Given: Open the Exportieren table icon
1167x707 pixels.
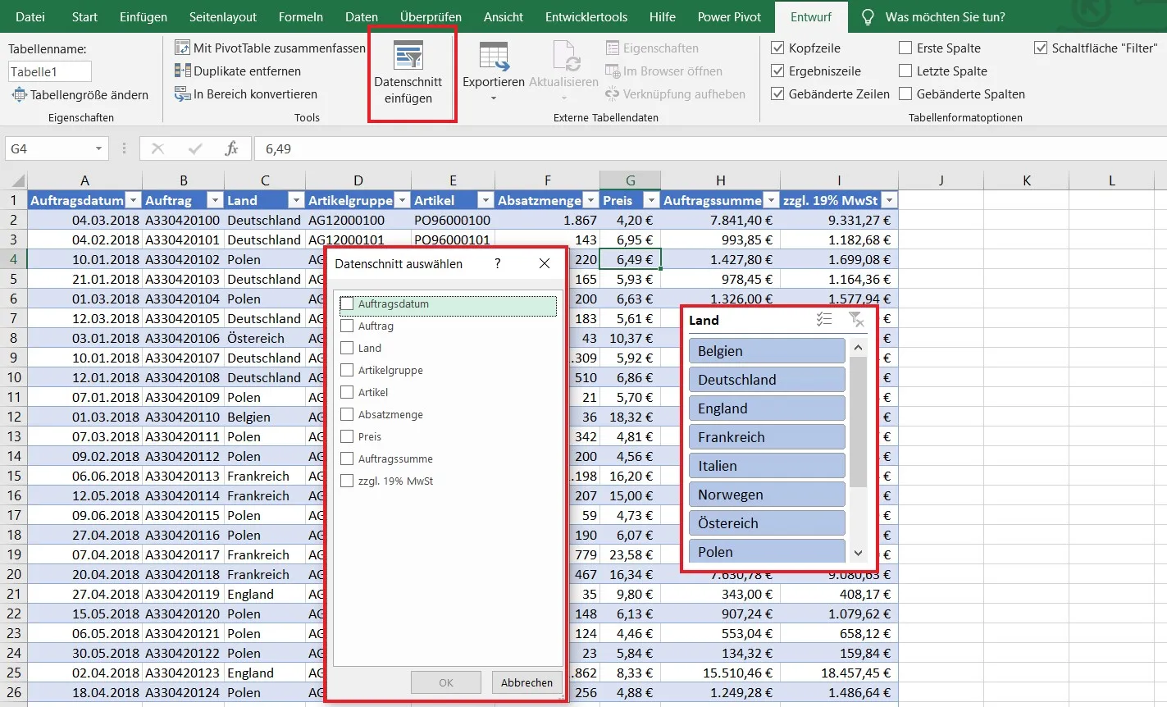Looking at the screenshot, I should 494,56.
